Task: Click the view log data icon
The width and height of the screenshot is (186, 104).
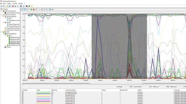Action: pos(24,10)
